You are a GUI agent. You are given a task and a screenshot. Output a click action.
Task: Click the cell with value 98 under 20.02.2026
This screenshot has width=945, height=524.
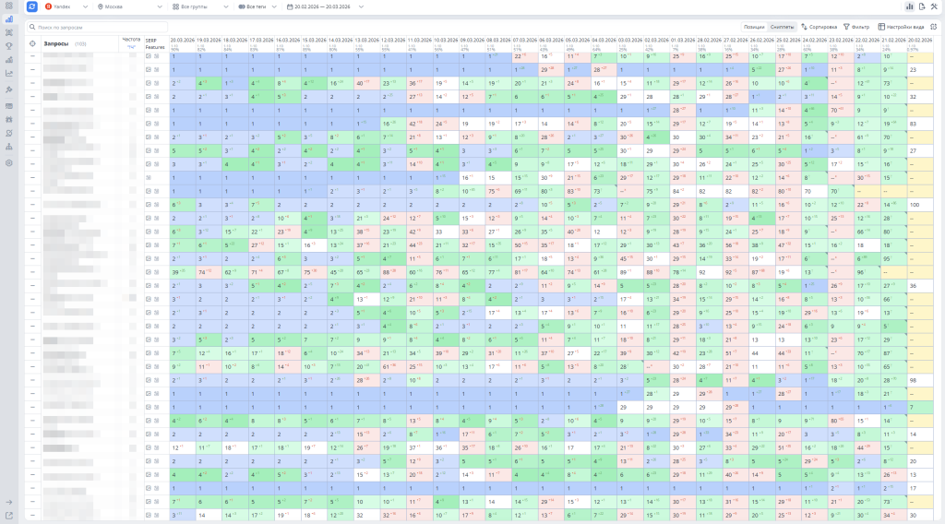click(x=920, y=380)
